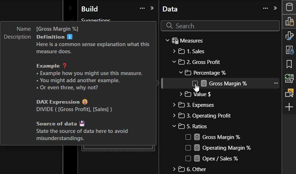Check Gross Margin % under Percentage %

pyautogui.click(x=195, y=83)
